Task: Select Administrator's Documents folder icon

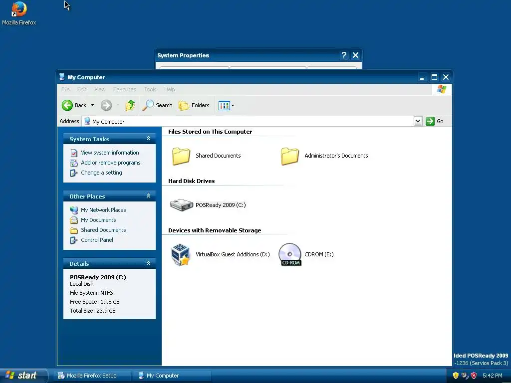Action: coord(290,156)
